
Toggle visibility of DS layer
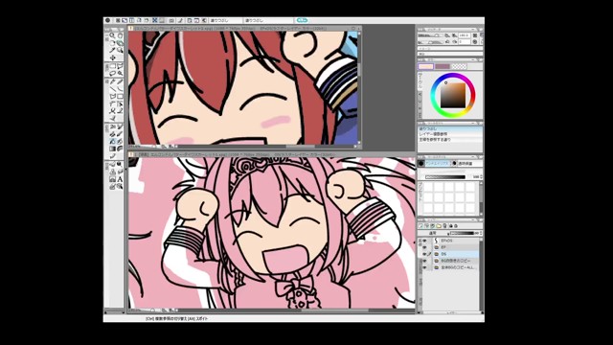click(x=424, y=254)
